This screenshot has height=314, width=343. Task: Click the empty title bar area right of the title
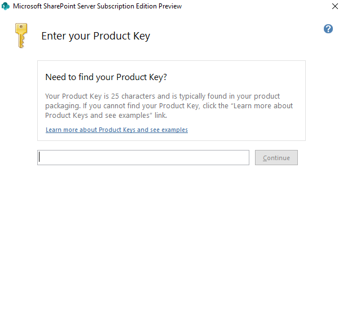(x=254, y=6)
